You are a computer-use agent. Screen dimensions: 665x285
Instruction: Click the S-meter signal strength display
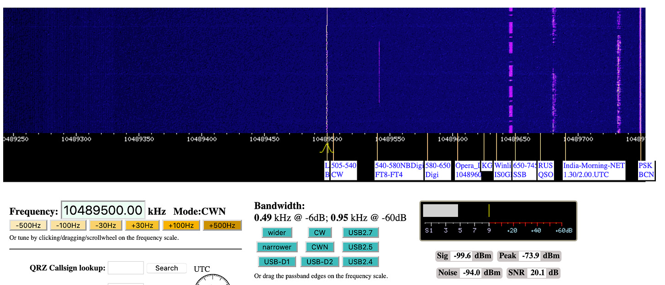pyautogui.click(x=498, y=221)
